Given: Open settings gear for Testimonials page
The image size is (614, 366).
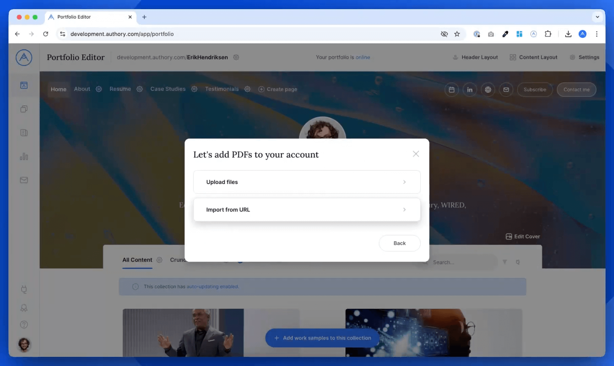Looking at the screenshot, I should point(247,89).
